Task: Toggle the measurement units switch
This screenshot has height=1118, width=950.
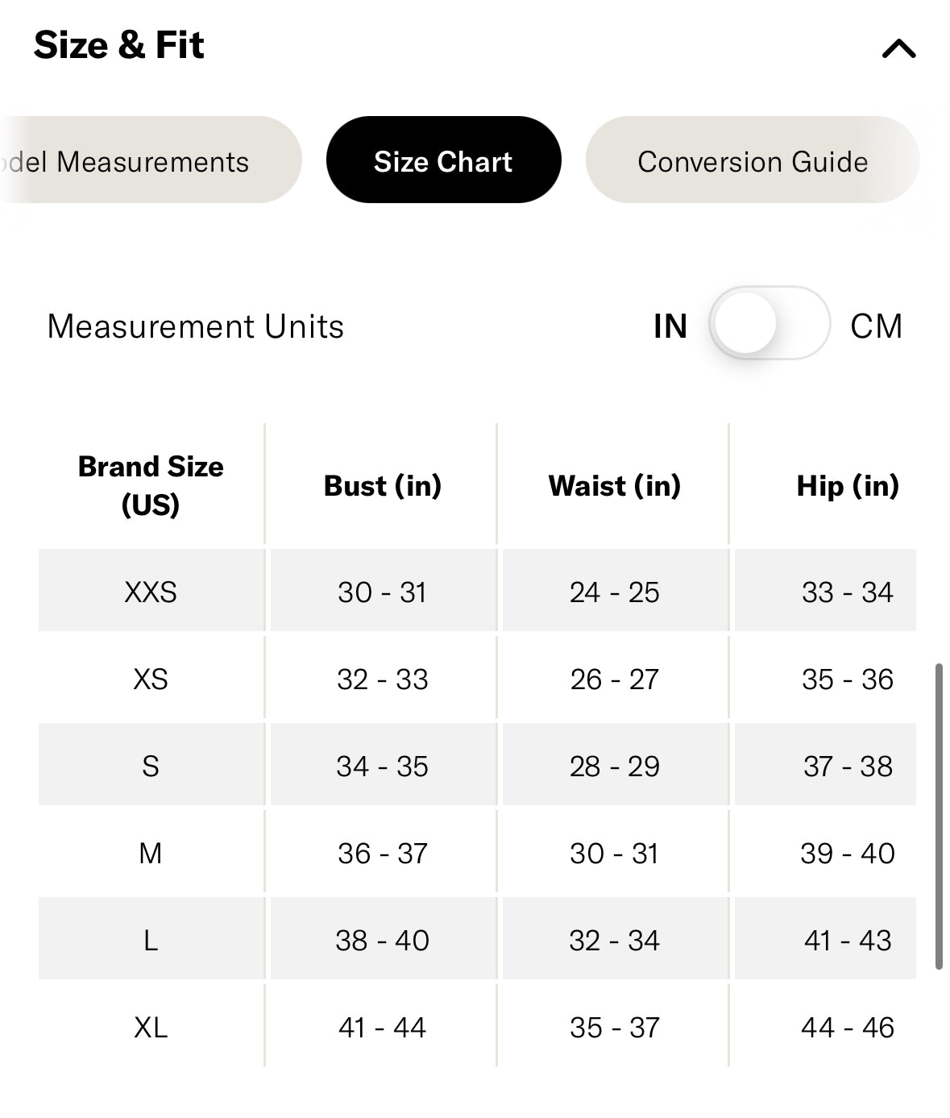Action: 769,323
